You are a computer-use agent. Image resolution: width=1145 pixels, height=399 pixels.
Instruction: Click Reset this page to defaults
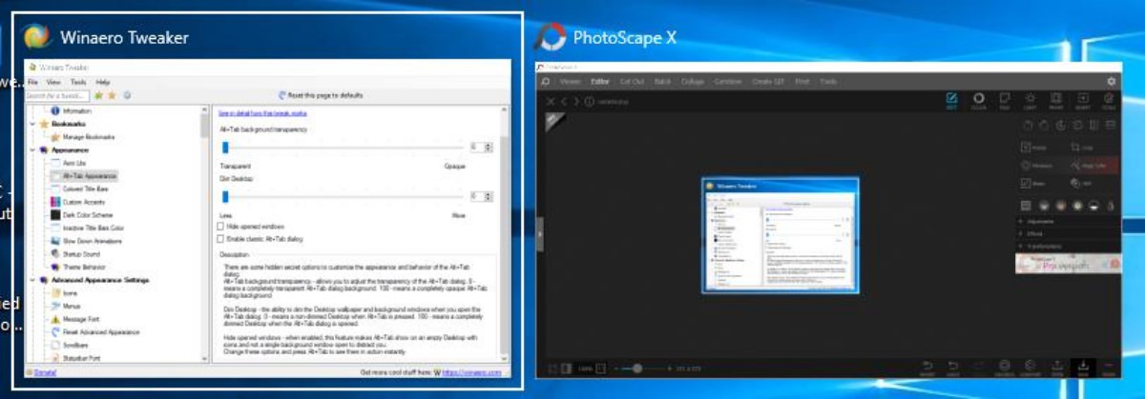(x=320, y=95)
